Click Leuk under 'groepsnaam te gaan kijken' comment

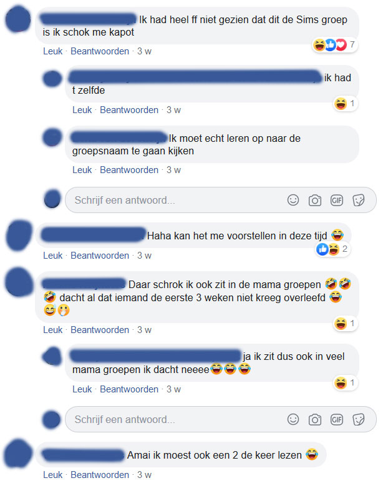(82, 170)
